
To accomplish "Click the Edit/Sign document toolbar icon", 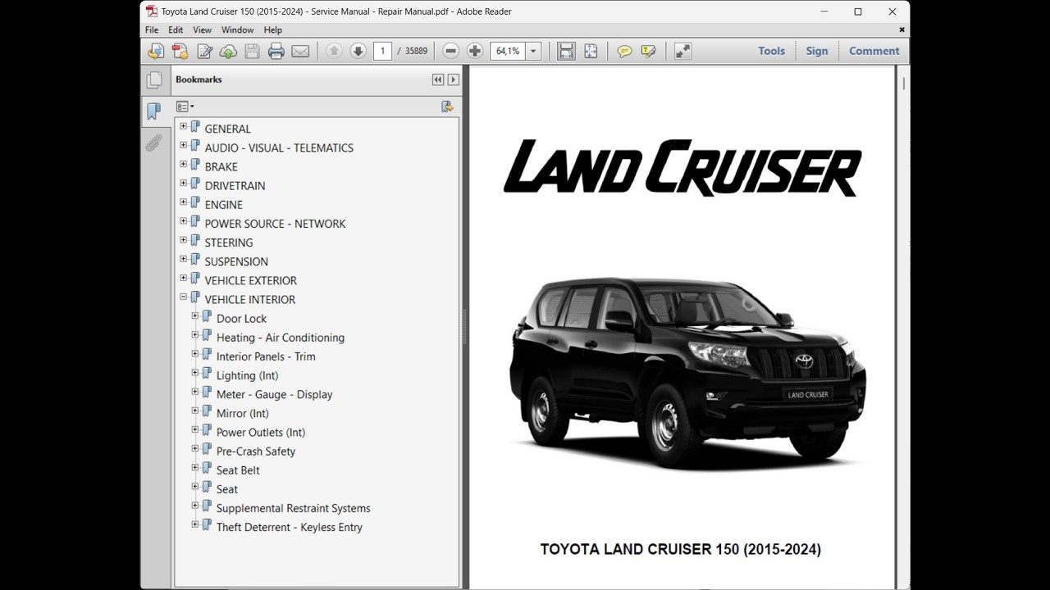I will pyautogui.click(x=204, y=51).
